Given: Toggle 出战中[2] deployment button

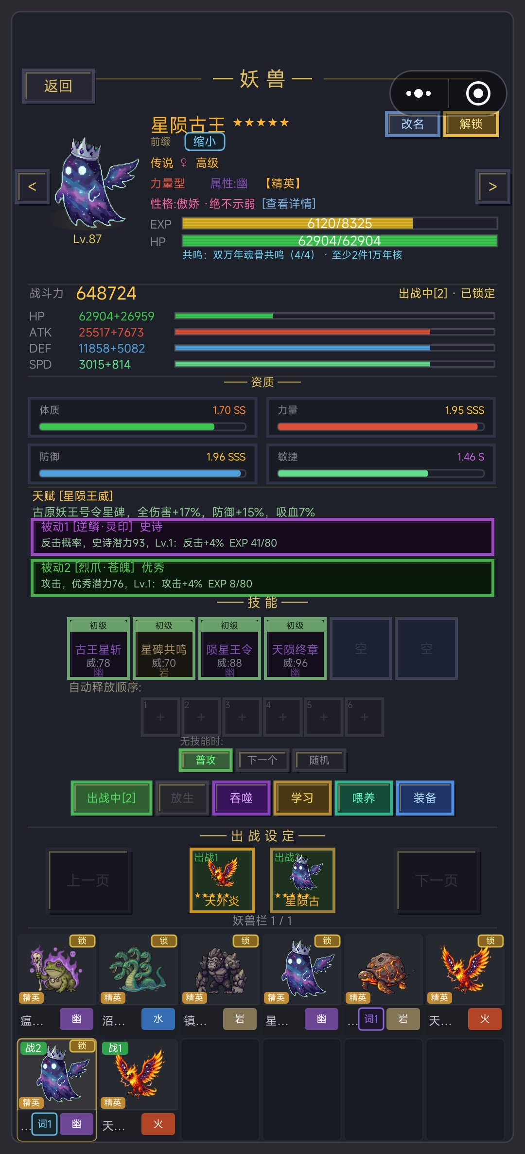Looking at the screenshot, I should tap(111, 798).
